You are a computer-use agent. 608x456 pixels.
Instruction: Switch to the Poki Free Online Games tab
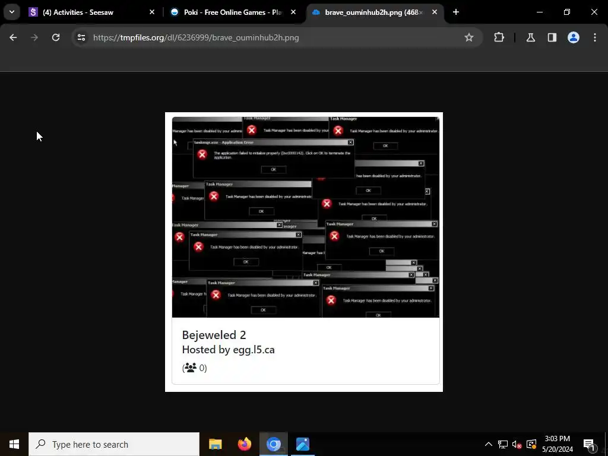pos(233,12)
